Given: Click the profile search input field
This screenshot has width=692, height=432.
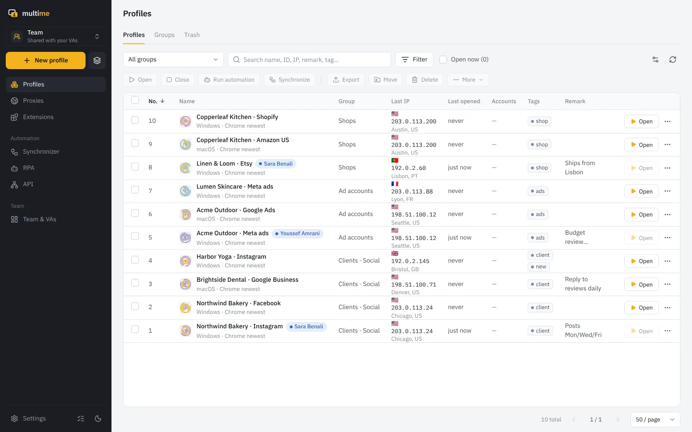Looking at the screenshot, I should pyautogui.click(x=309, y=60).
